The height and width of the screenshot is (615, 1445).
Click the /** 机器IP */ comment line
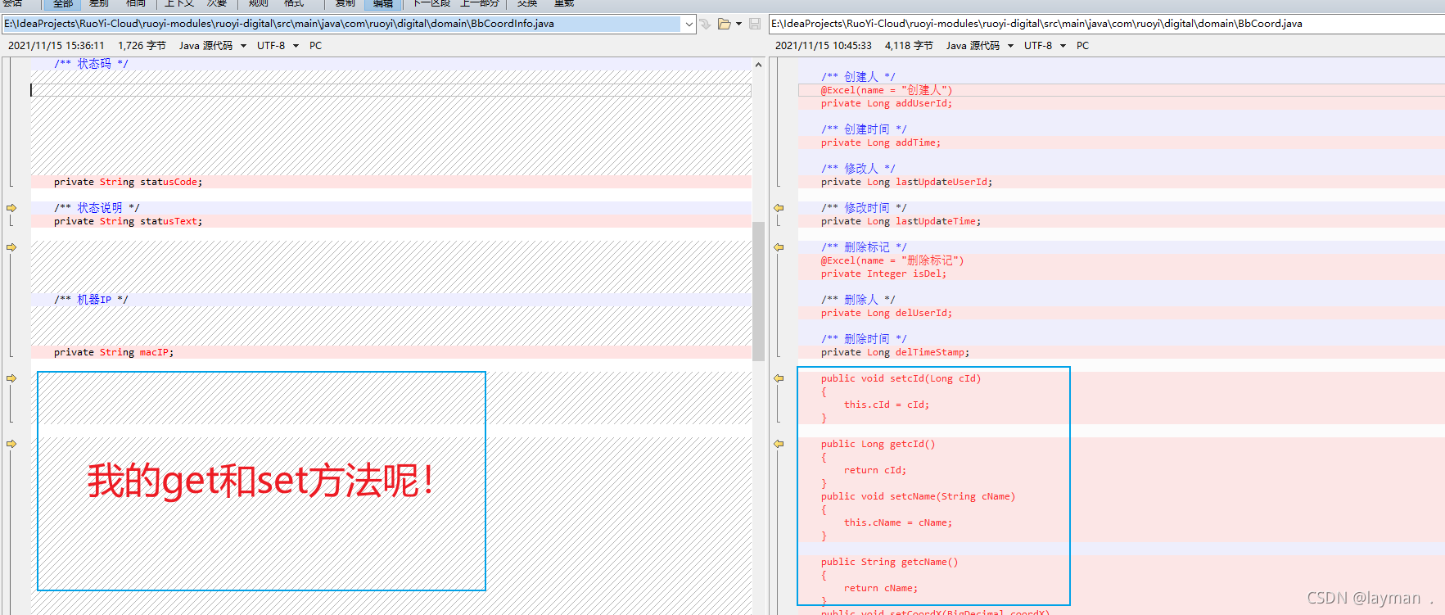[x=91, y=300]
